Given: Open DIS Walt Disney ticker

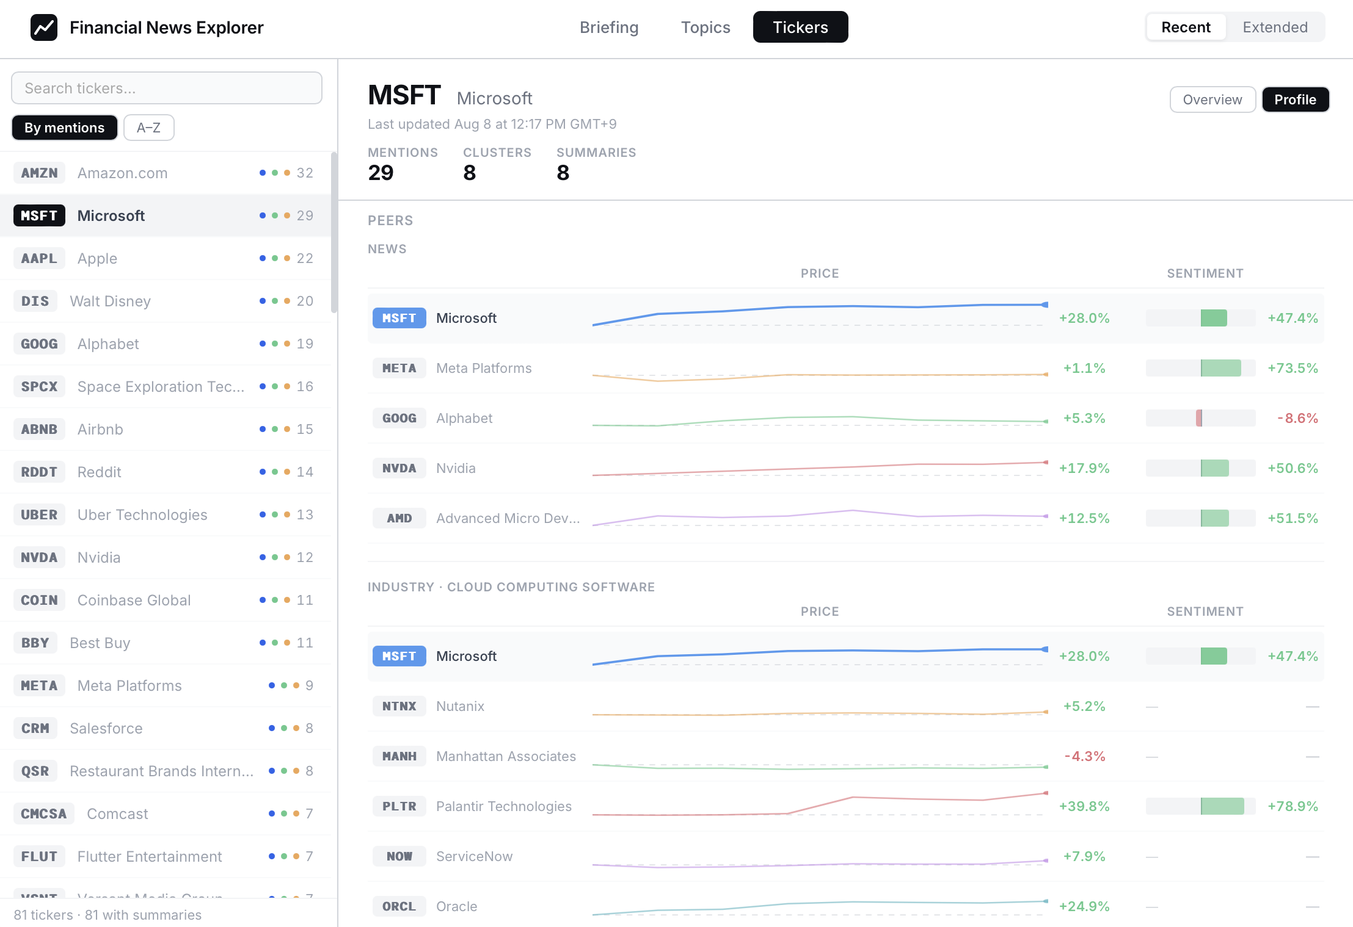Looking at the screenshot, I should coord(166,301).
